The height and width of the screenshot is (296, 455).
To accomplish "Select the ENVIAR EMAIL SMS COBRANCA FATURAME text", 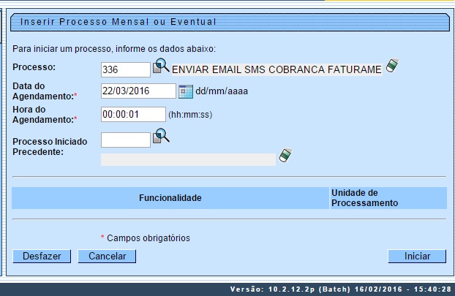I will click(x=277, y=69).
